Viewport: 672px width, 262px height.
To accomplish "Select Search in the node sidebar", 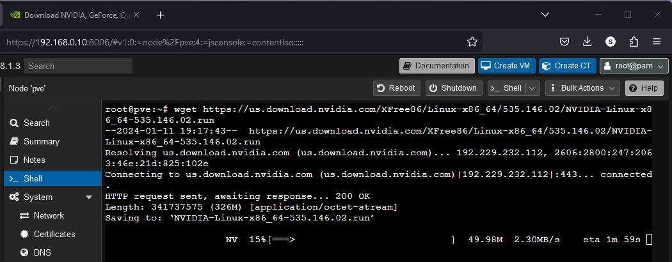I will [52, 123].
